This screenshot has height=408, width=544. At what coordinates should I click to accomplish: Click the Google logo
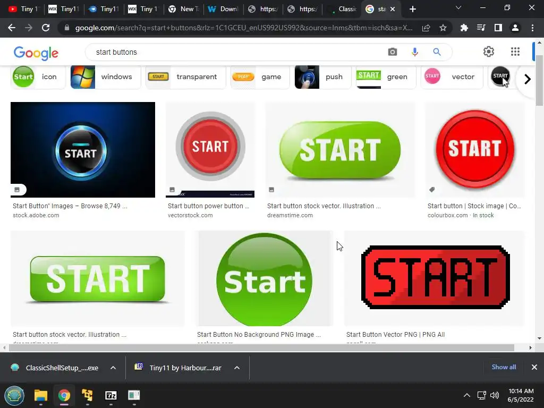(36, 53)
